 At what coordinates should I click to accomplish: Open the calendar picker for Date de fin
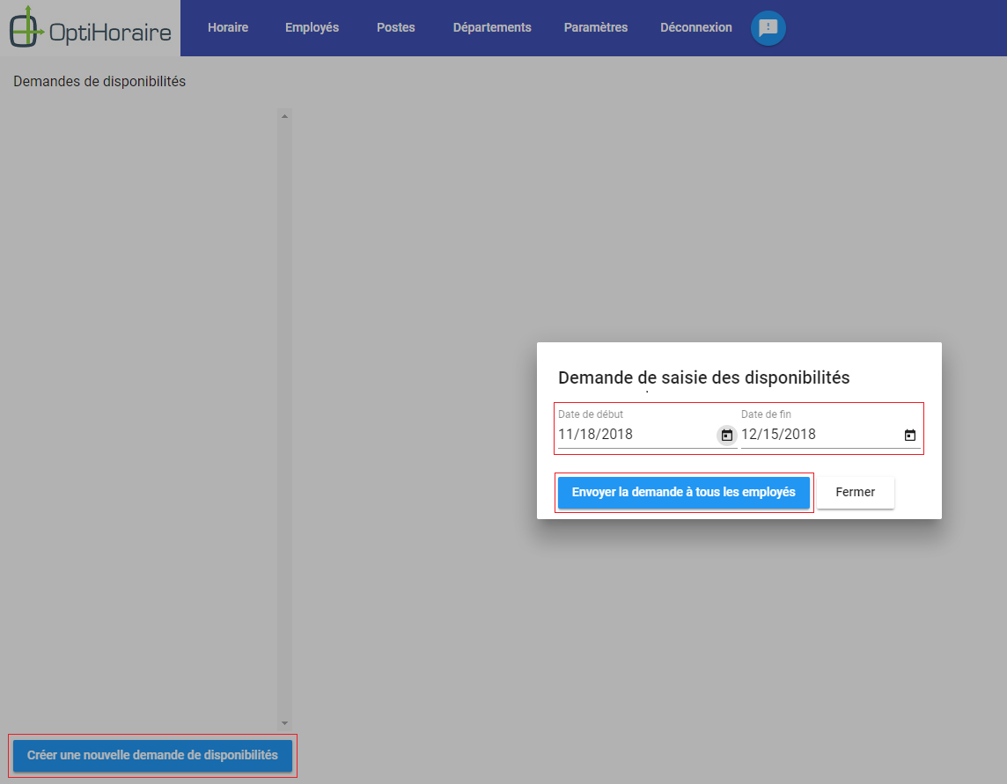point(910,436)
